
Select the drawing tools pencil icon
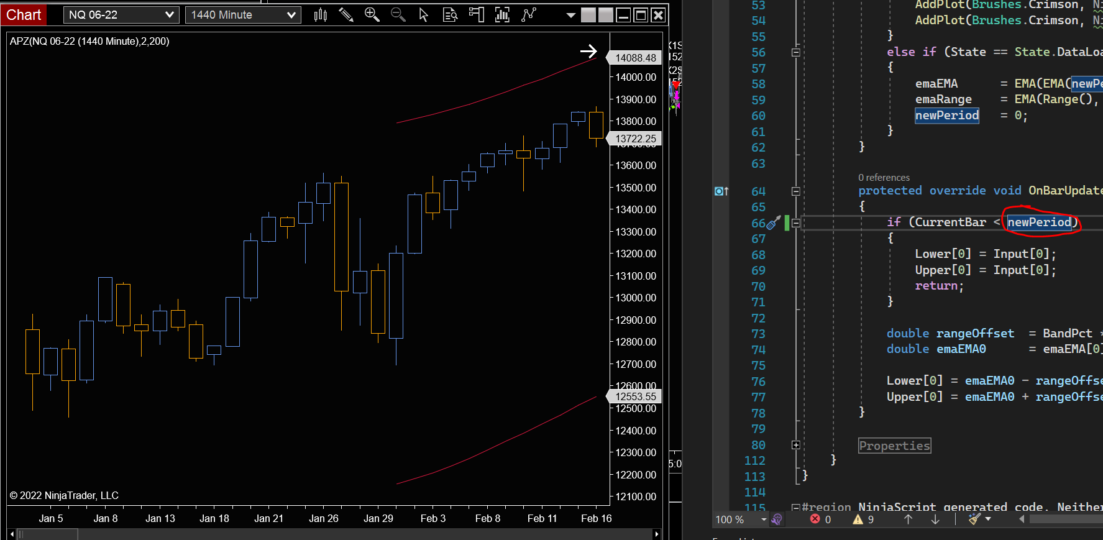pos(346,15)
